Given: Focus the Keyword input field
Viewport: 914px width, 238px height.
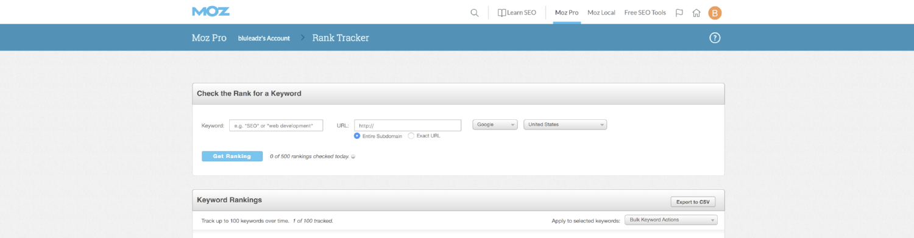Looking at the screenshot, I should (x=276, y=125).
